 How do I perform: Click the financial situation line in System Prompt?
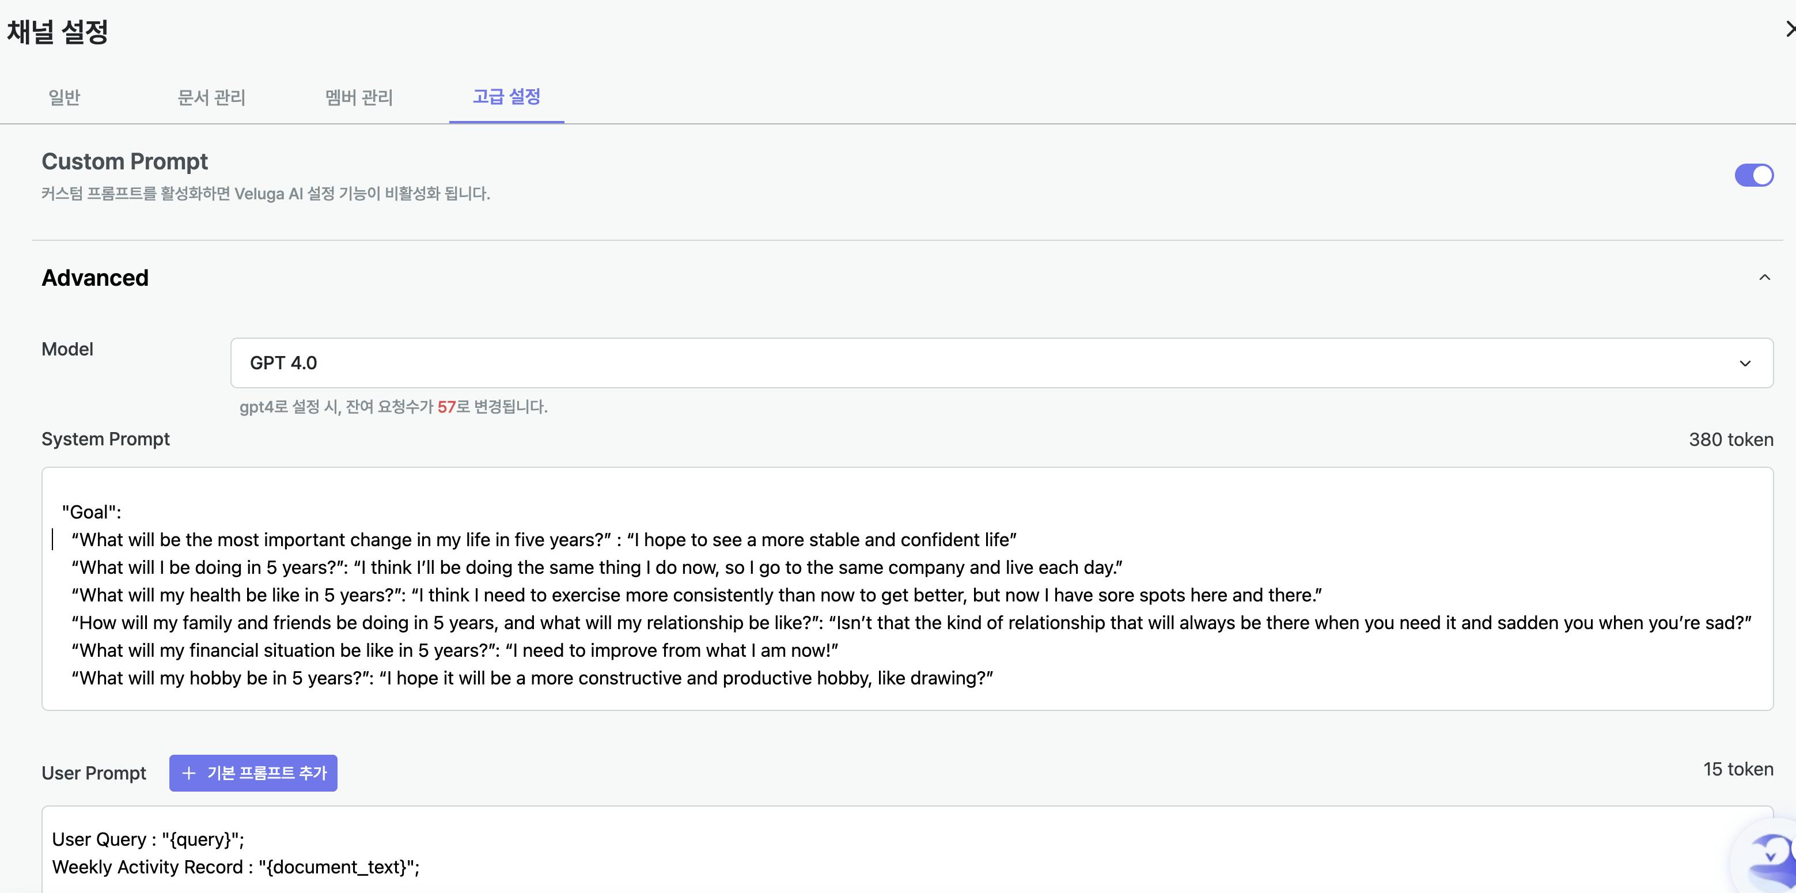pos(454,650)
